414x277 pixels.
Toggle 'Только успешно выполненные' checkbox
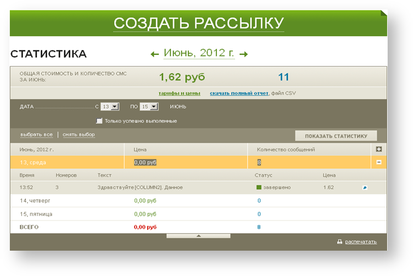tap(99, 121)
